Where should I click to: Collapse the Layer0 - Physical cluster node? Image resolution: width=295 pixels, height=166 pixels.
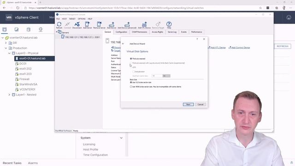pyautogui.click(x=9, y=53)
